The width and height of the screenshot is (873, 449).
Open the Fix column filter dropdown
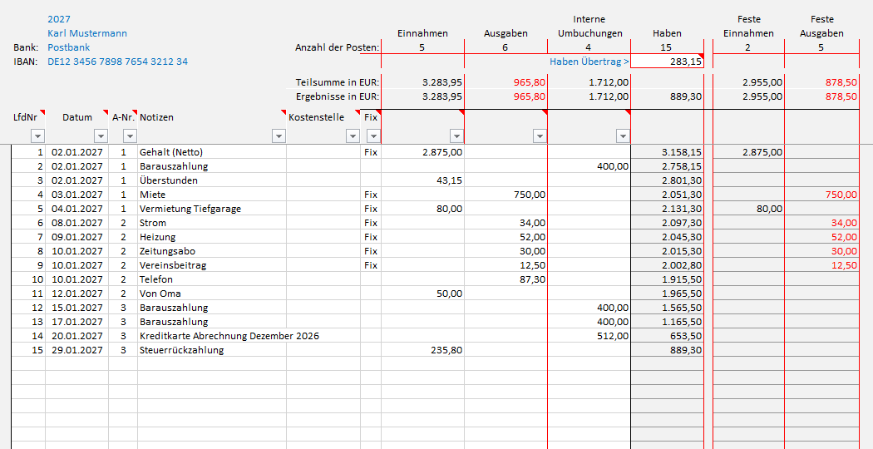[x=372, y=136]
